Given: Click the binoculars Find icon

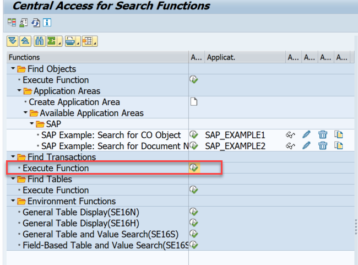Looking at the screenshot, I should 39,41.
